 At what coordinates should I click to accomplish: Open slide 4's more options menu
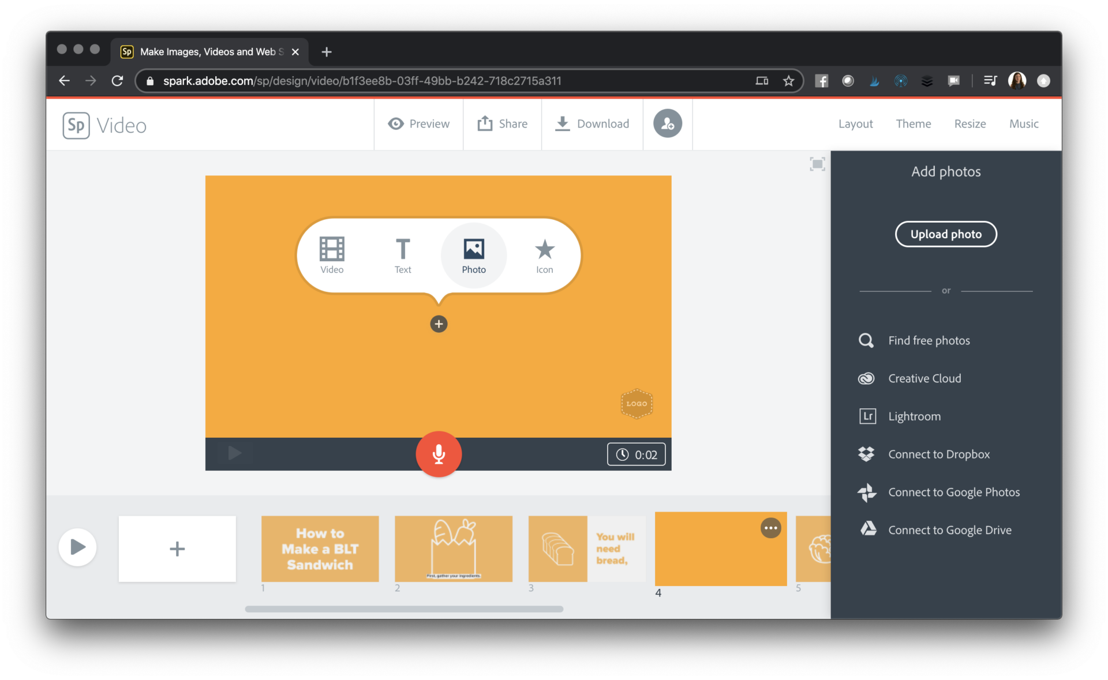771,527
